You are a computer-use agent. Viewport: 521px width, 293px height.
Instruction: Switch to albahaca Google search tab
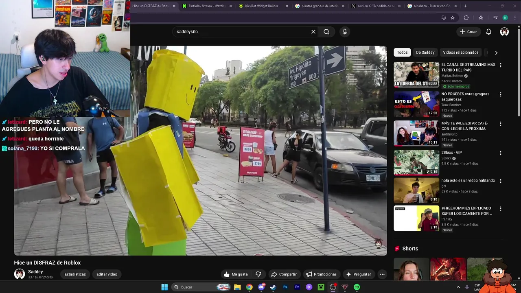click(432, 6)
